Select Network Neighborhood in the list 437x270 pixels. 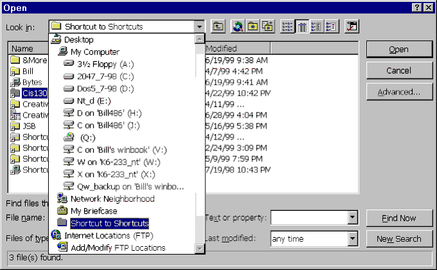112,199
